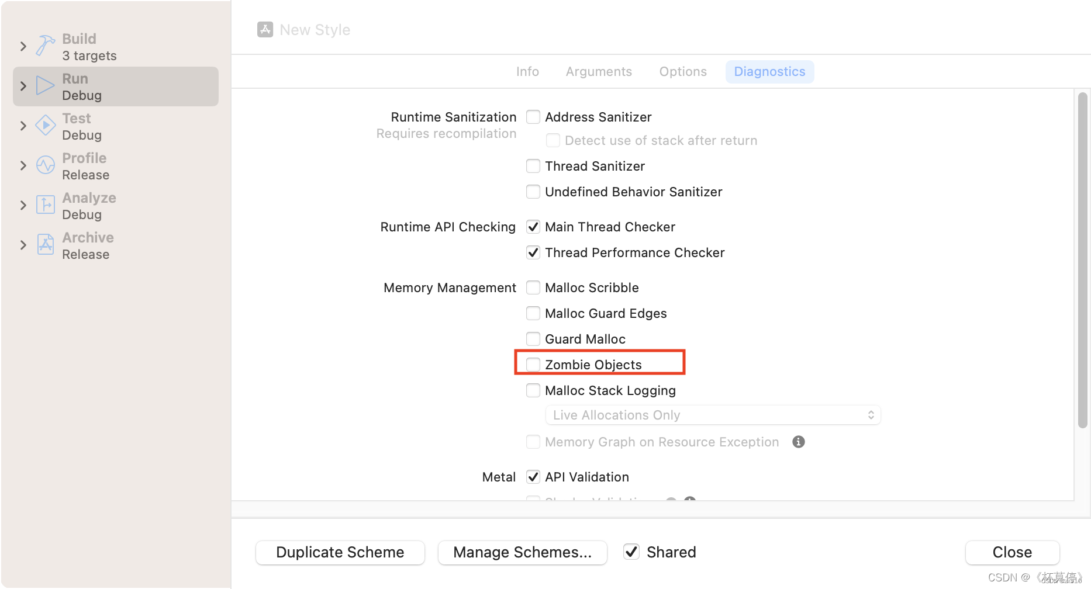
Task: Enable Undefined Behavior Sanitizer
Action: click(x=533, y=192)
